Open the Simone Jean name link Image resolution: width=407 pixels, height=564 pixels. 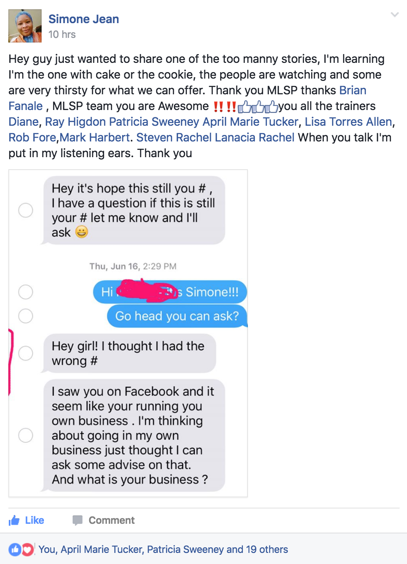[x=84, y=19]
